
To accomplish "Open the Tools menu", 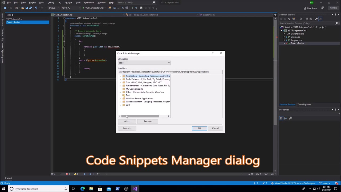I will click(78, 2).
